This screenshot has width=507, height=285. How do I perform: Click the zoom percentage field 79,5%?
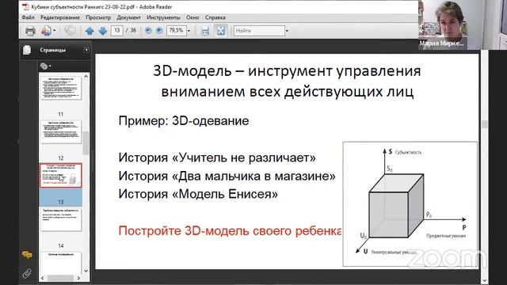[x=176, y=31]
